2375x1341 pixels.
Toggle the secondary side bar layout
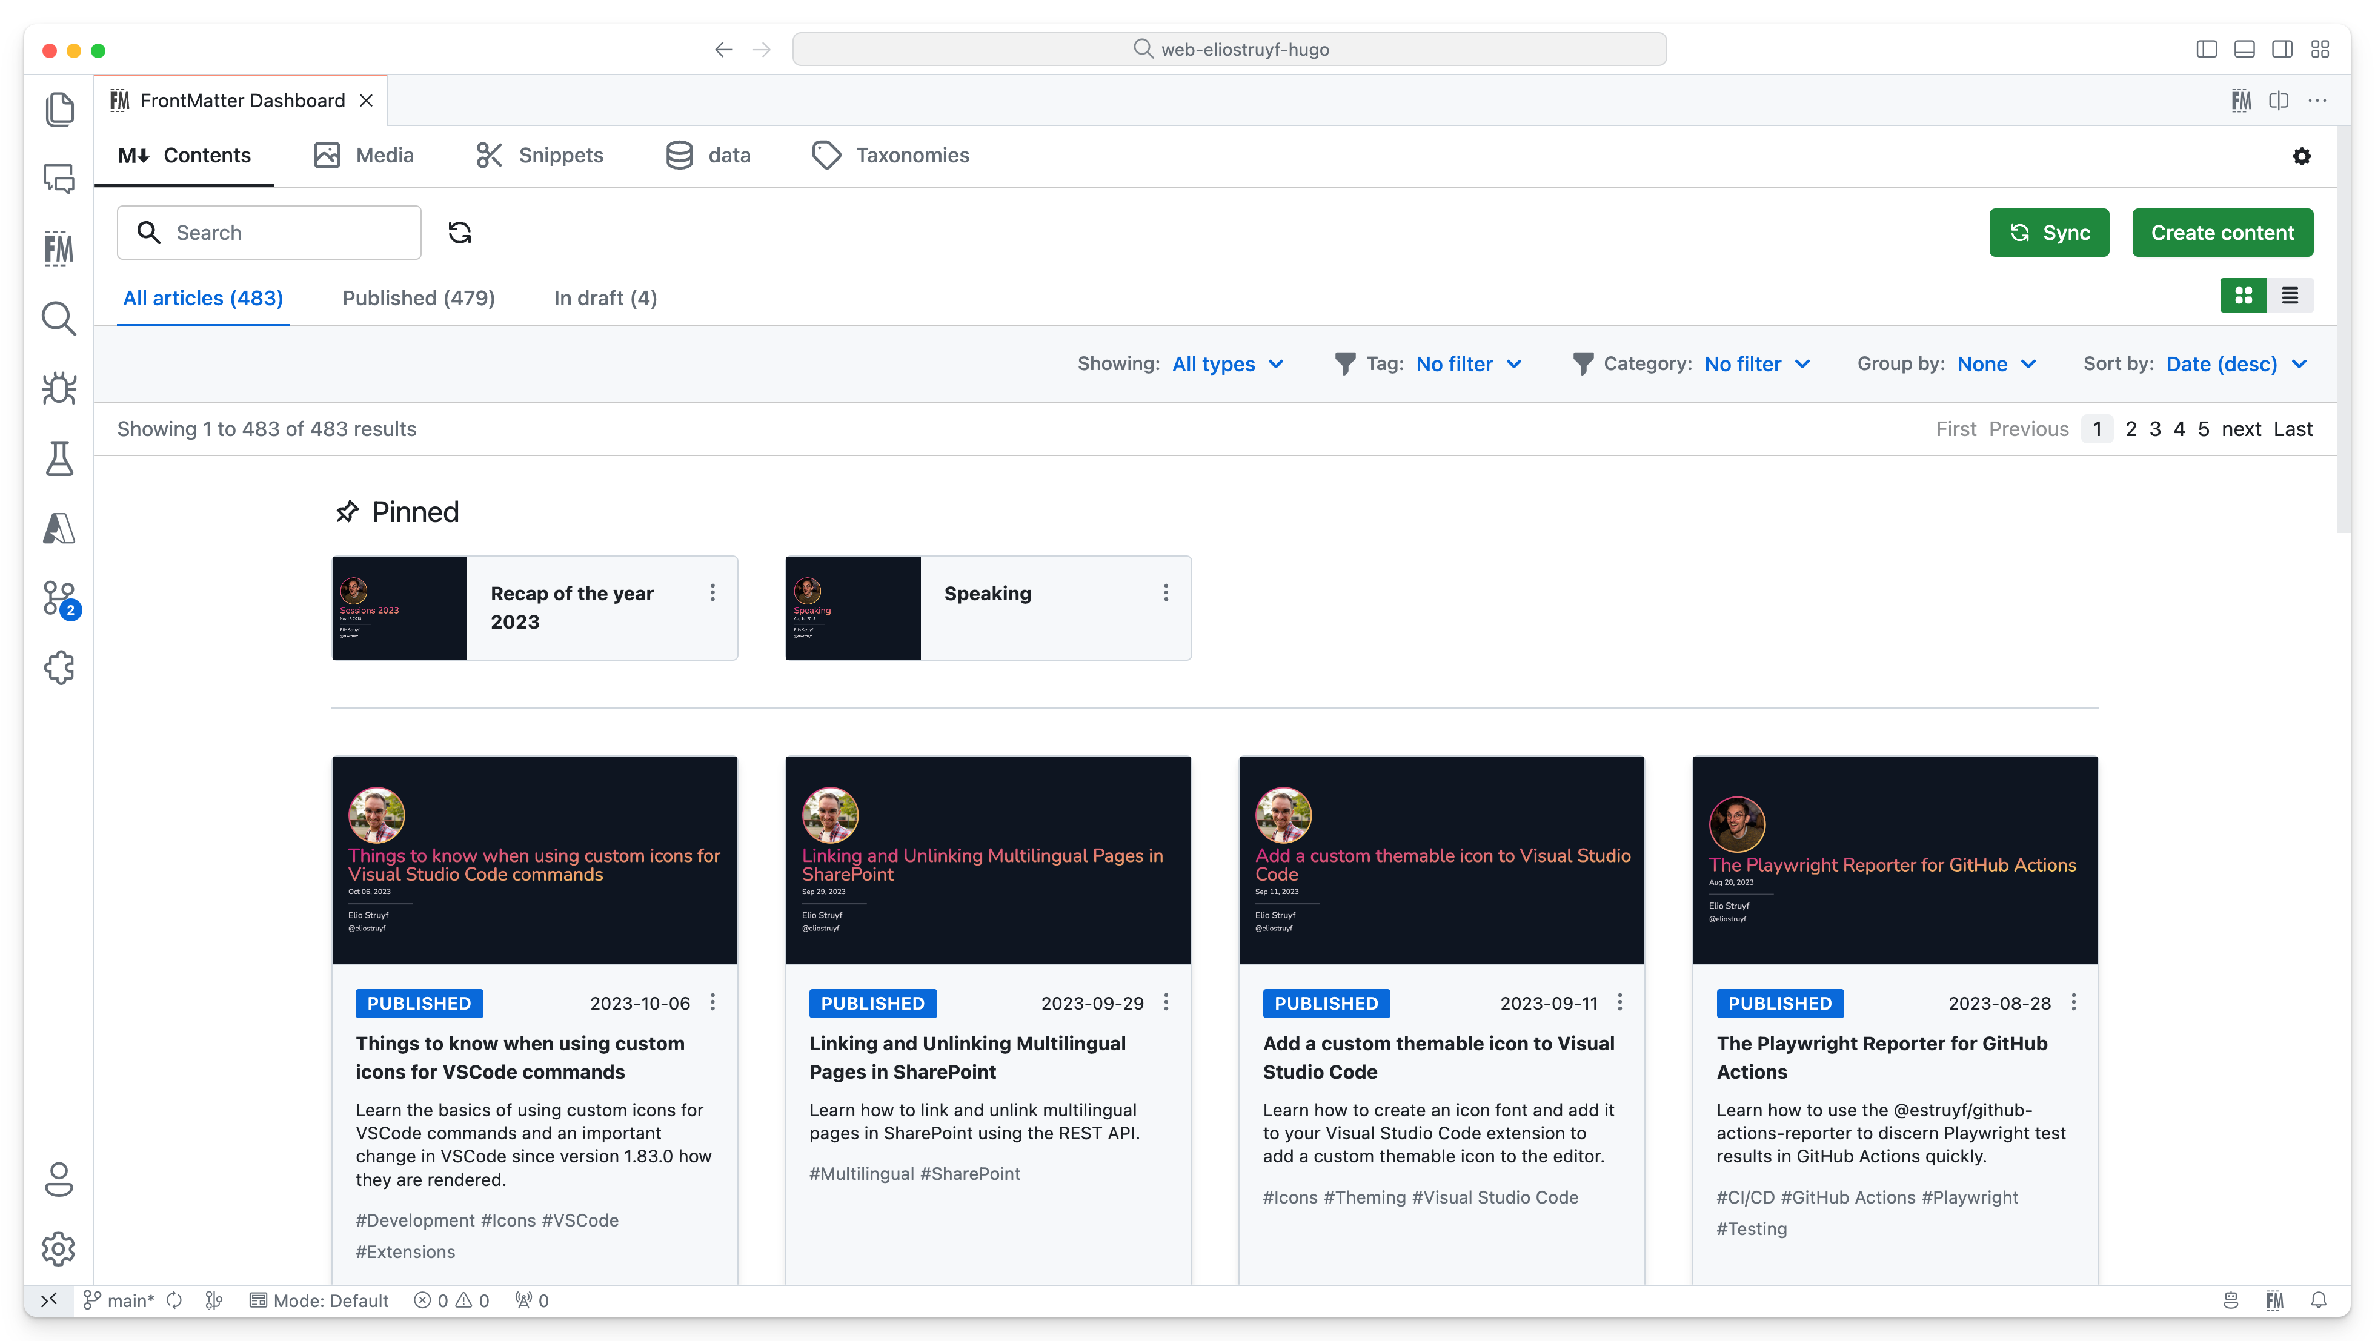[x=2283, y=49]
